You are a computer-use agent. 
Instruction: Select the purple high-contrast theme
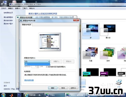coord(108,72)
